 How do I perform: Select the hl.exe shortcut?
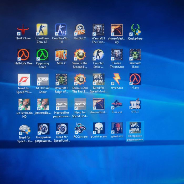[x=135, y=79]
